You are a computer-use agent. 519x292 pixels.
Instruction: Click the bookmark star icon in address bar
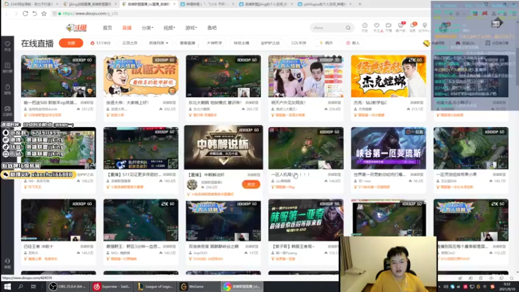(x=44, y=14)
